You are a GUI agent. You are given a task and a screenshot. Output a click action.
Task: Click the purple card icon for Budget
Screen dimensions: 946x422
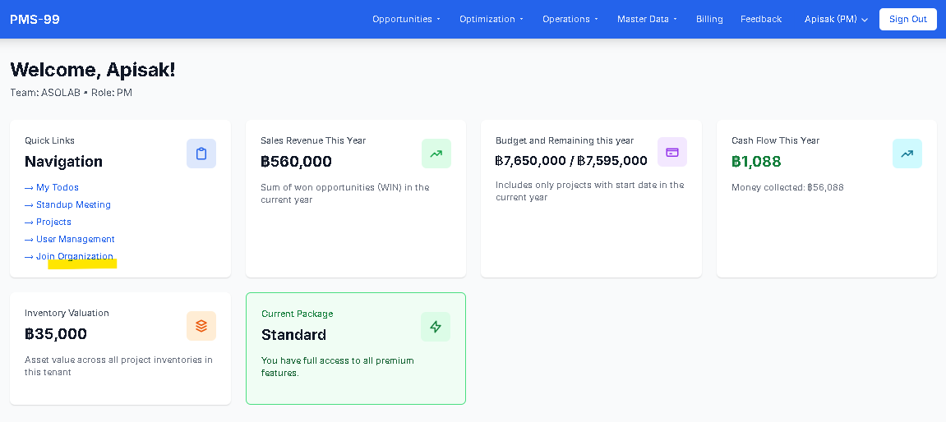tap(671, 152)
